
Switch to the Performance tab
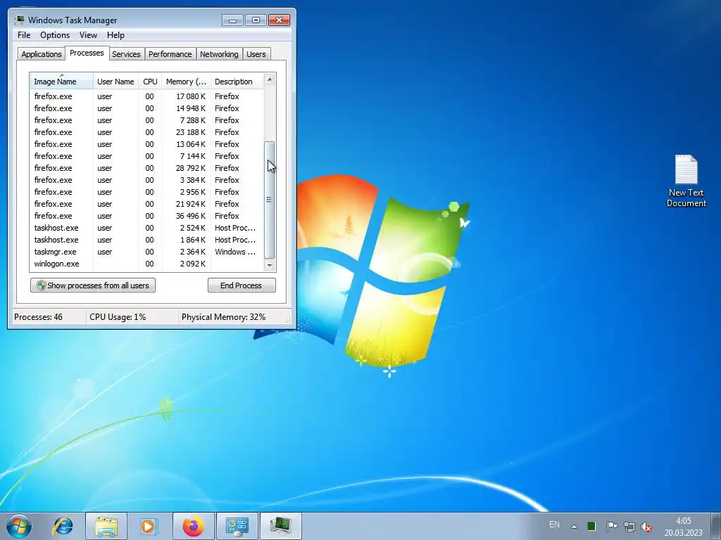170,53
